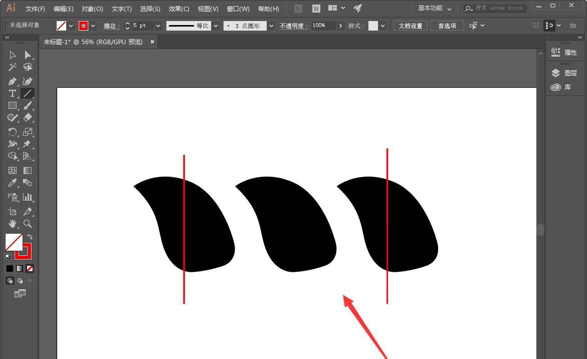Open the 文件(F) menu
The height and width of the screenshot is (359, 587).
coord(35,9)
